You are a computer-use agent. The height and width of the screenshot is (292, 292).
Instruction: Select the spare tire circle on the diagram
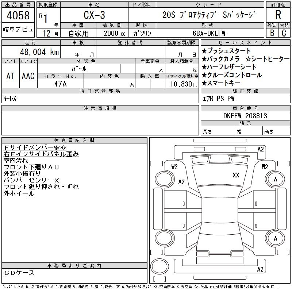pyautogui.click(x=160, y=266)
